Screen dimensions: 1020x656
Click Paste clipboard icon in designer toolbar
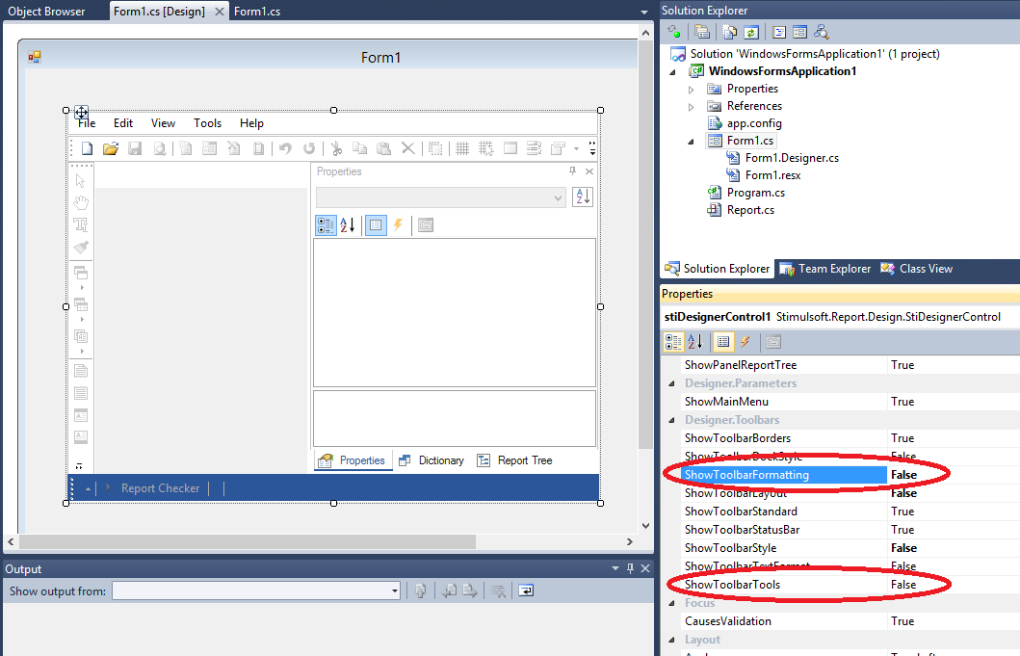pyautogui.click(x=383, y=148)
